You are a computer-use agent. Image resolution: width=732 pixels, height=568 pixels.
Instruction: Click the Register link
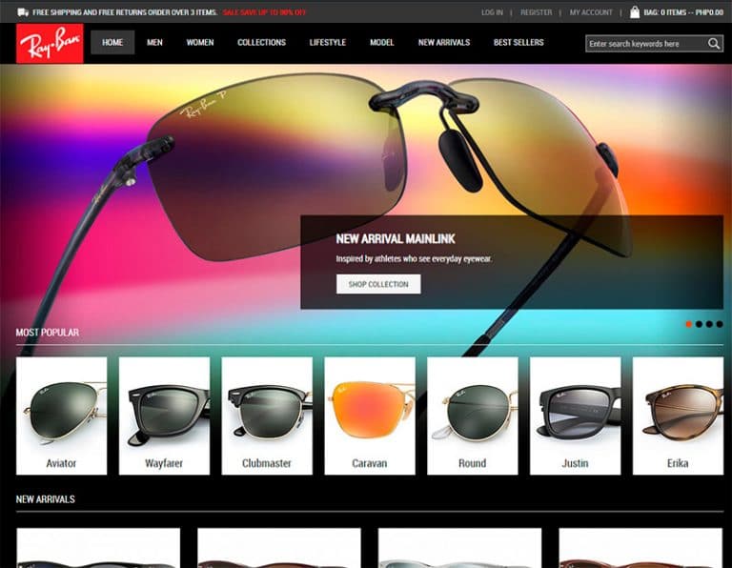pos(536,12)
